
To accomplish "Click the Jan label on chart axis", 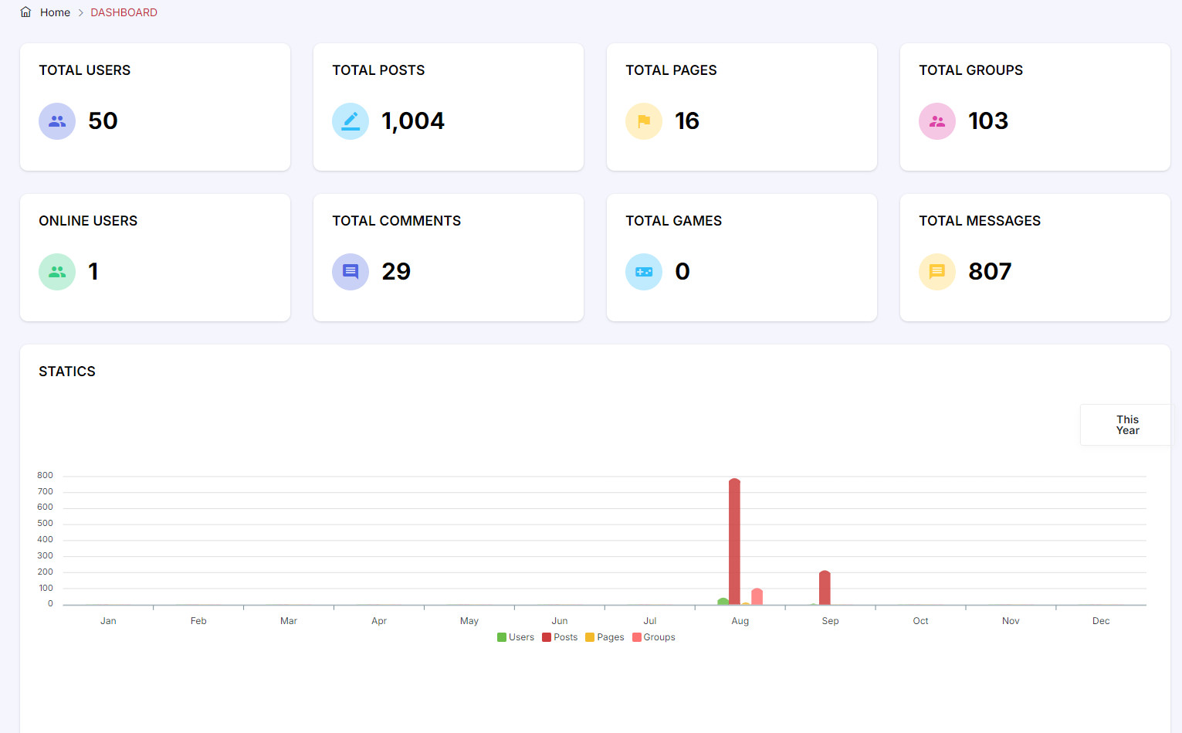I will pyautogui.click(x=108, y=621).
